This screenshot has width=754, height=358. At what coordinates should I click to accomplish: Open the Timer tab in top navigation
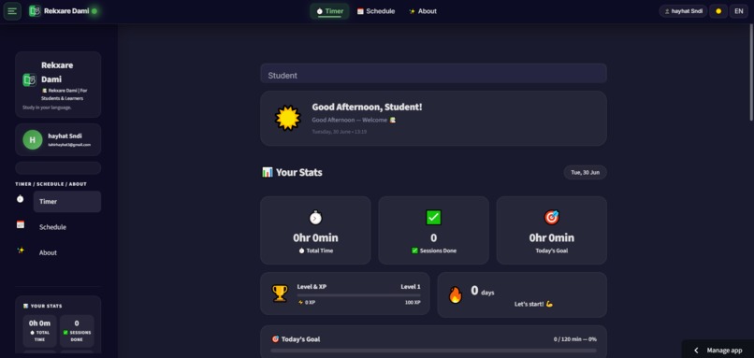click(329, 11)
